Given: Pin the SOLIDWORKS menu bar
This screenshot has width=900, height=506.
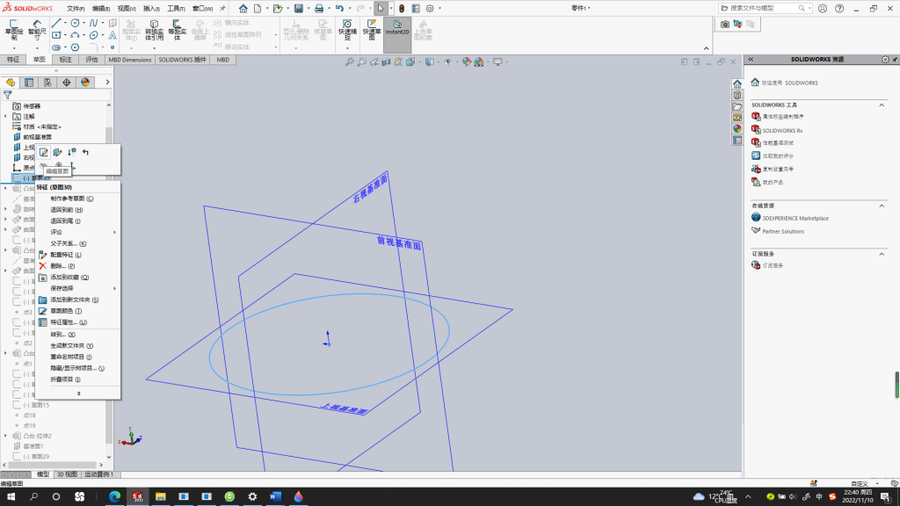Looking at the screenshot, I should (222, 9).
